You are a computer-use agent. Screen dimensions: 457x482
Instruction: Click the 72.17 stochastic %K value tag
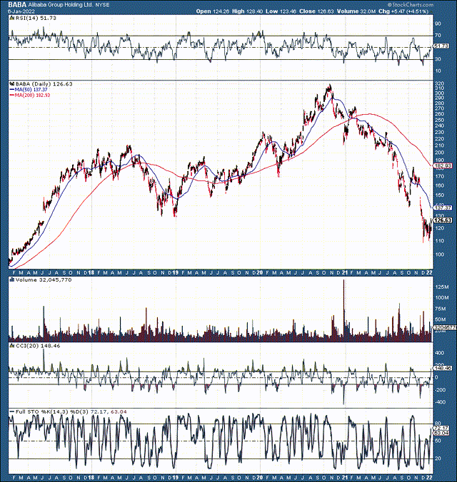[x=441, y=429]
